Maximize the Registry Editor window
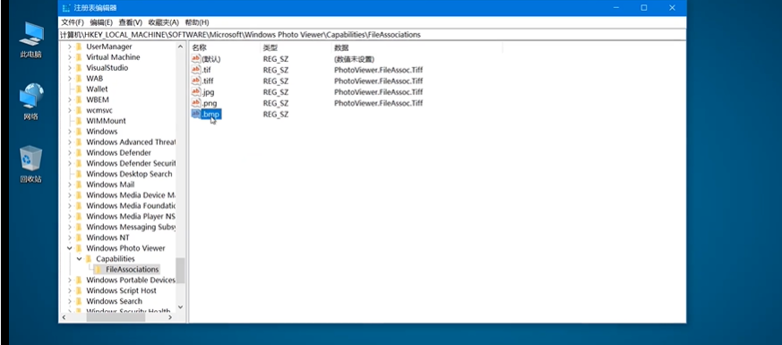The height and width of the screenshot is (345, 782). (644, 7)
